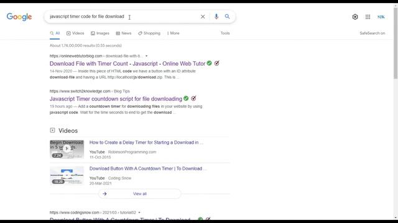Click RobinsonProgramming.com source text
This screenshot has width=398, height=223.
coord(132,152)
